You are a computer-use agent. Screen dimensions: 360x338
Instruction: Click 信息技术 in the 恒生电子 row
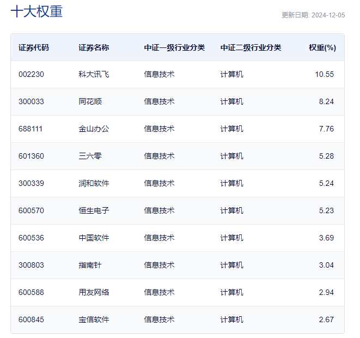pos(160,210)
